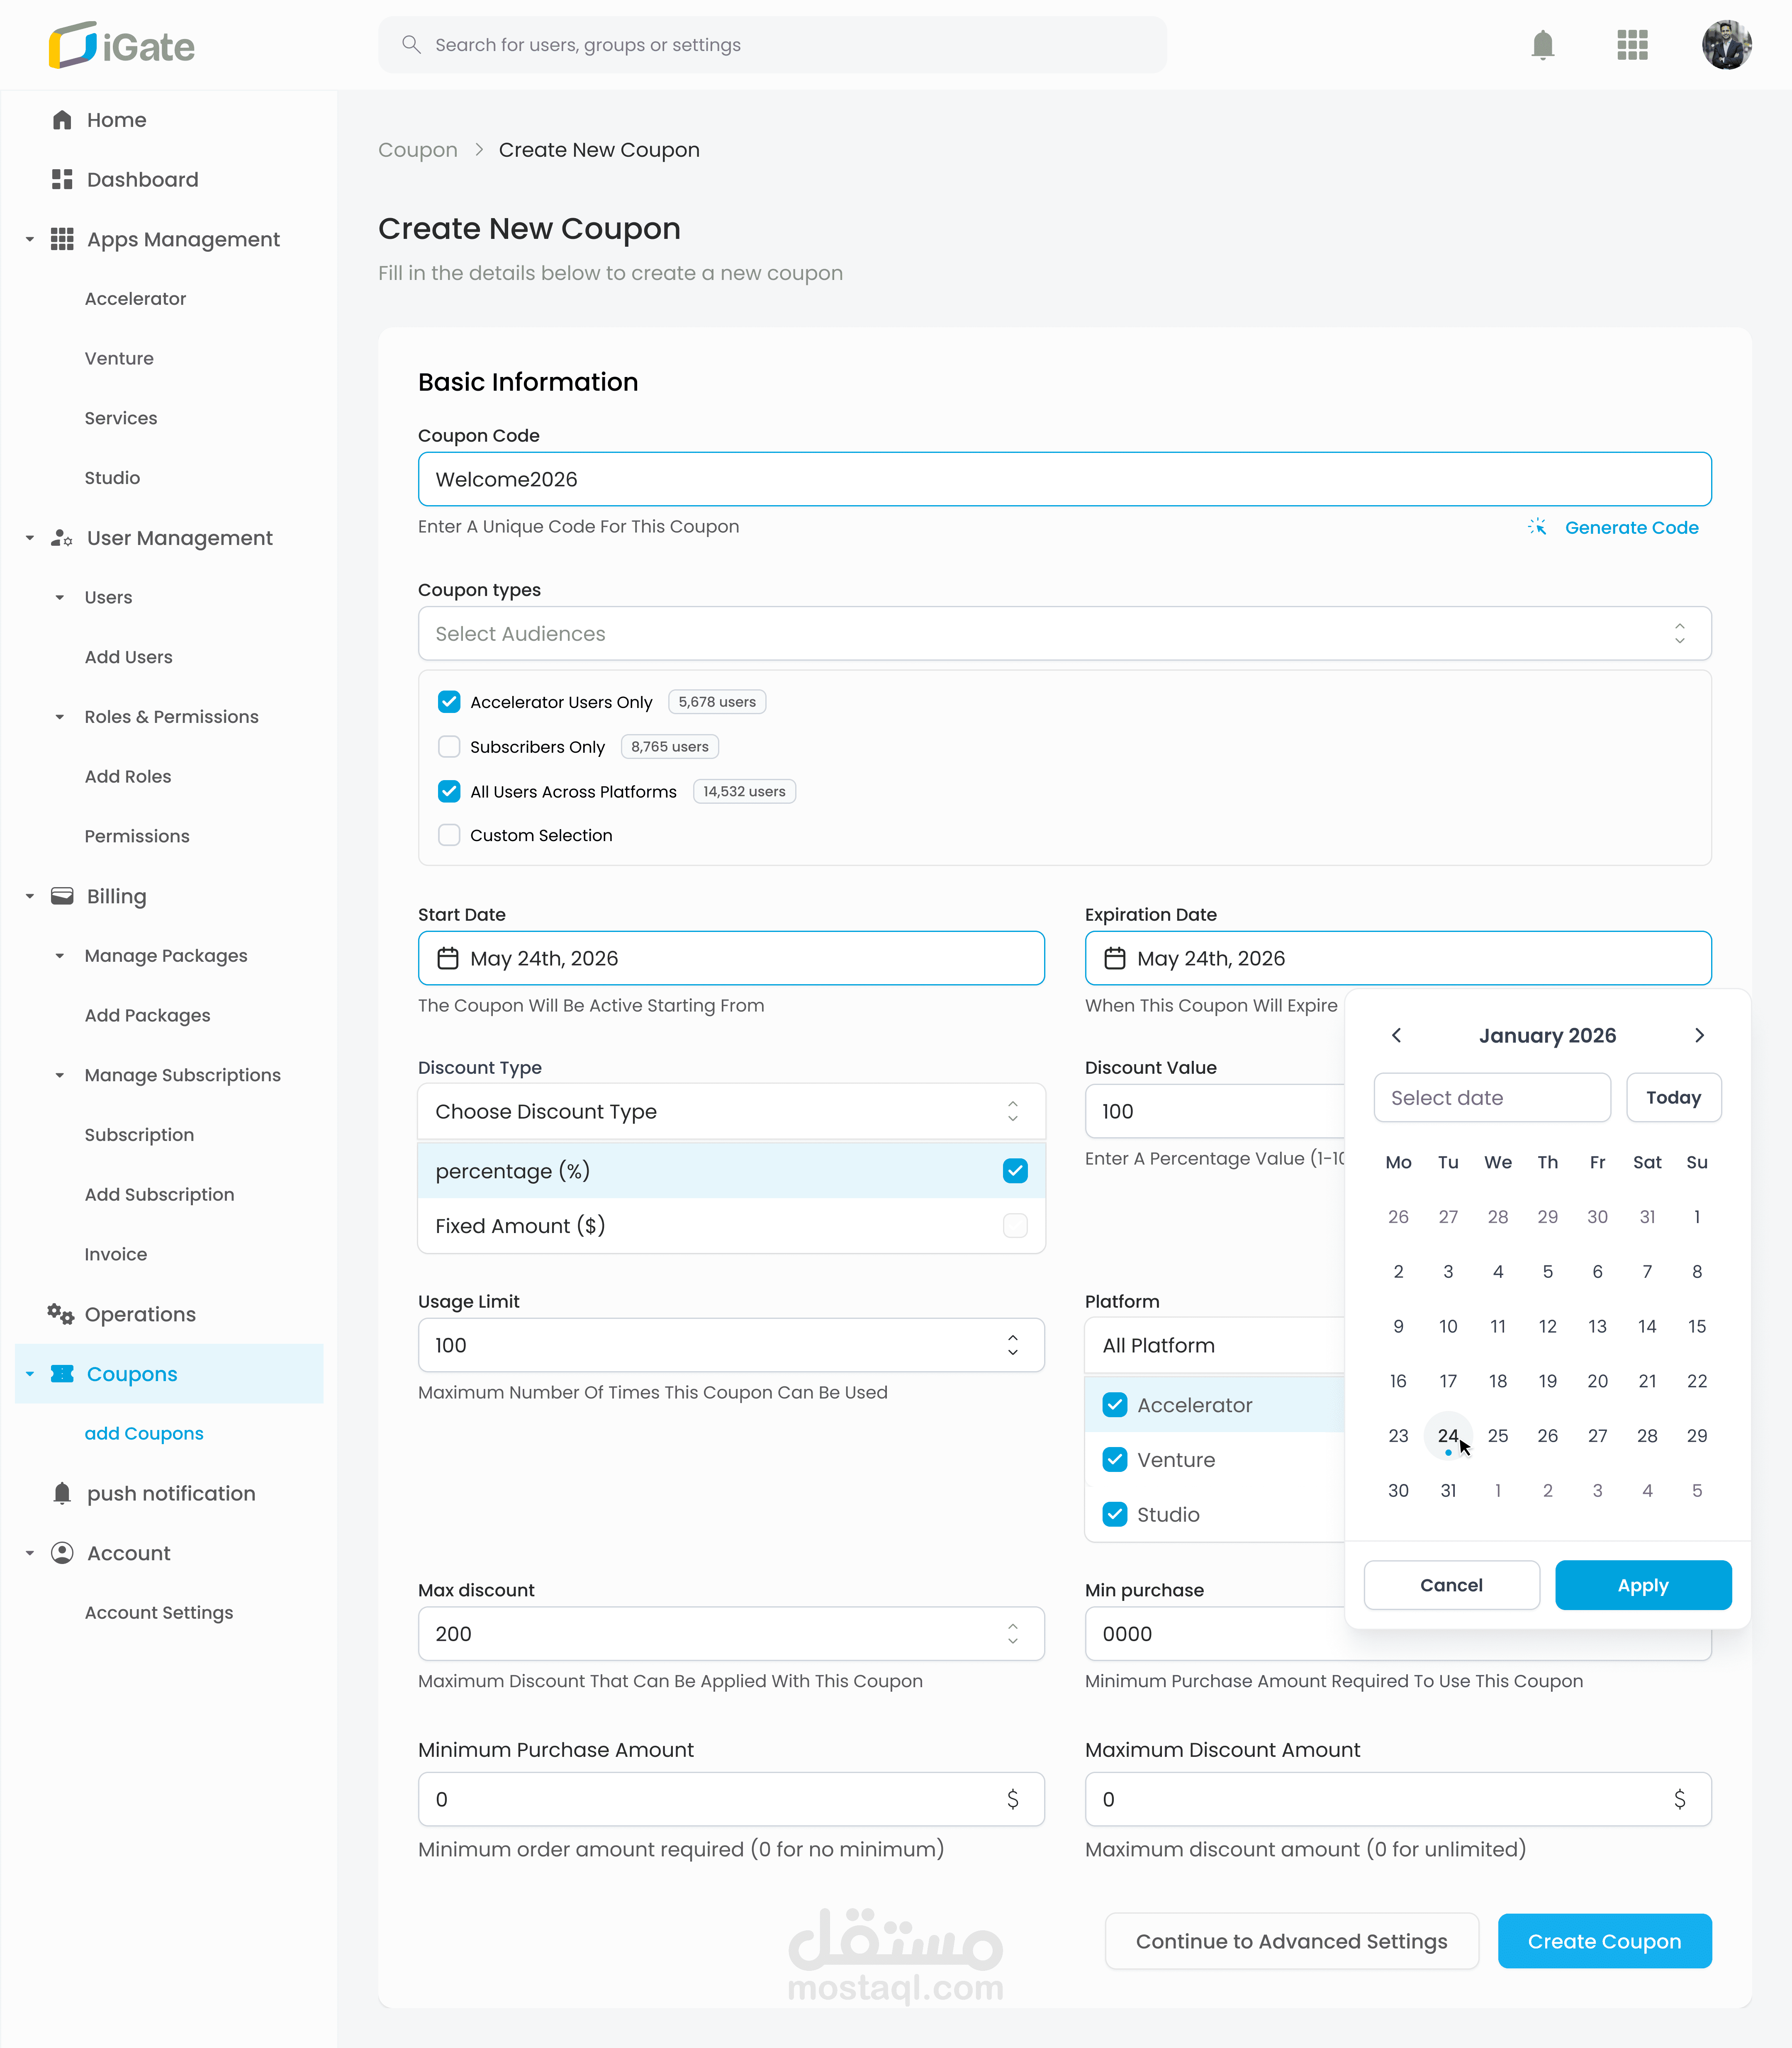Open the Select Audiences dropdown
1792x2048 pixels.
(1064, 633)
